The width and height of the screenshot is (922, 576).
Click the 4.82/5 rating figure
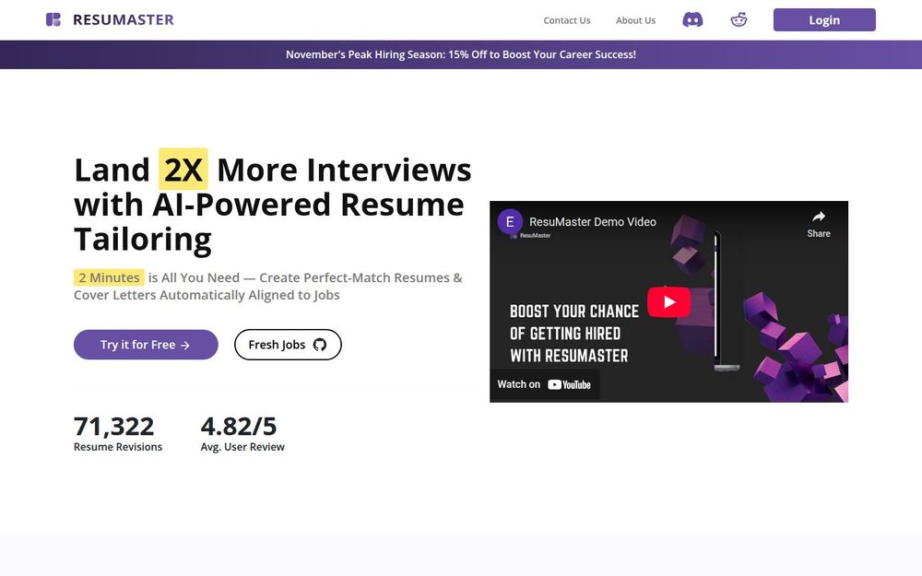(238, 426)
